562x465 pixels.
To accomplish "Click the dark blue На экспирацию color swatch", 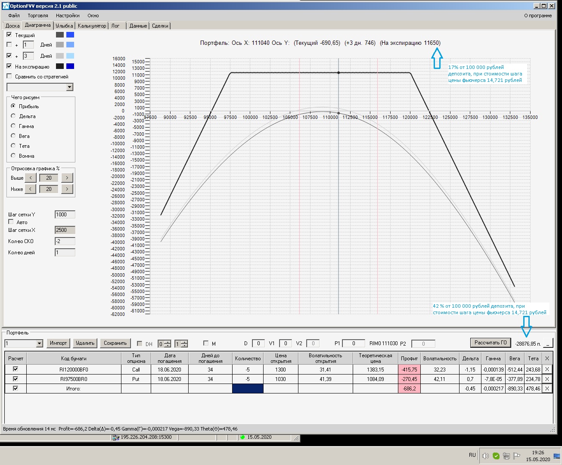I will pyautogui.click(x=70, y=66).
